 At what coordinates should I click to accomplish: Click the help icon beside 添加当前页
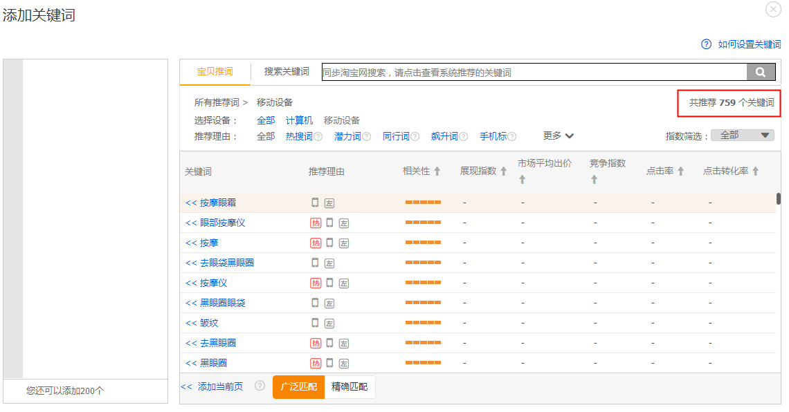258,387
